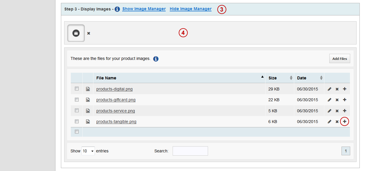Click the Search input field

point(190,151)
